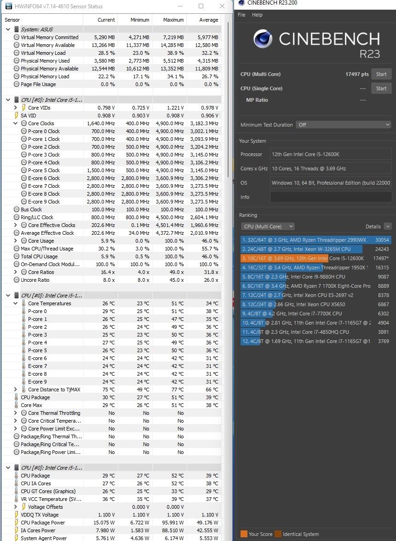The height and width of the screenshot is (541, 396).
Task: Click the Current column header
Action: point(100,20)
